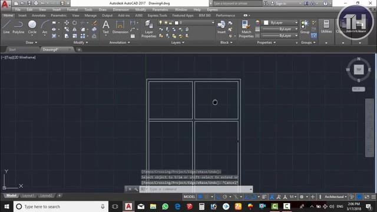Switch to the Manage ribbon tab
Image resolution: width=377 pixels, height=212 pixels.
point(90,15)
